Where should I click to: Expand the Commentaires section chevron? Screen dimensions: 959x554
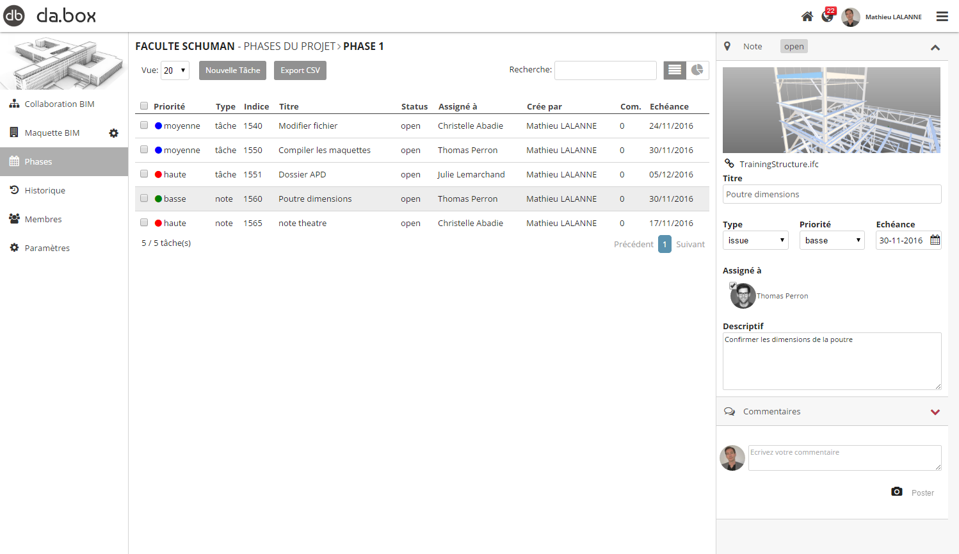(935, 412)
